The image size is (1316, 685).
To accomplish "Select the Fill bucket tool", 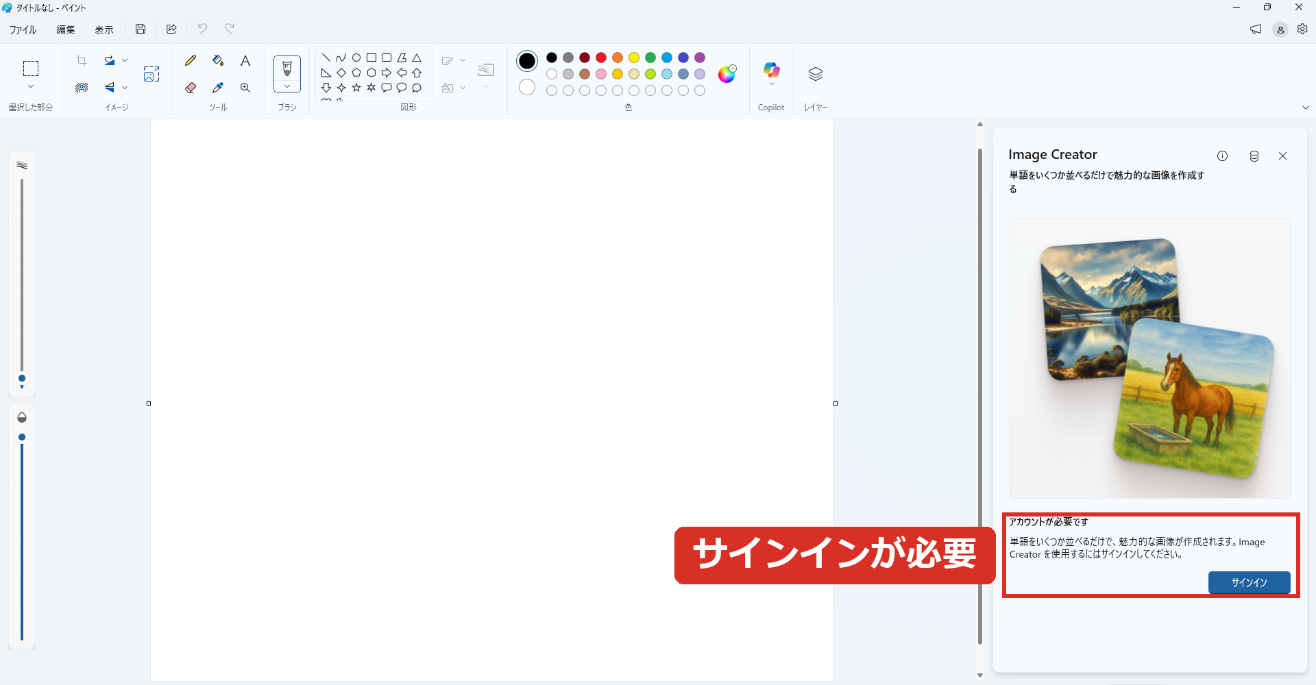I will (x=218, y=60).
